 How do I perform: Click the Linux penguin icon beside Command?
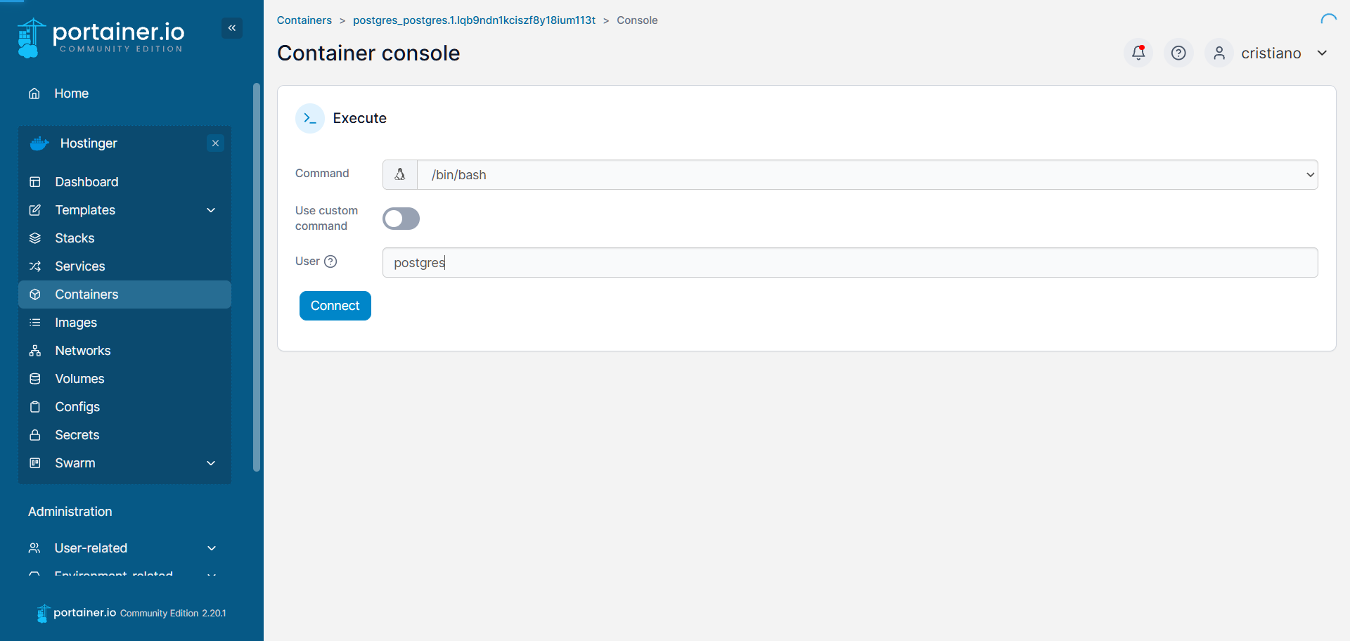point(400,174)
